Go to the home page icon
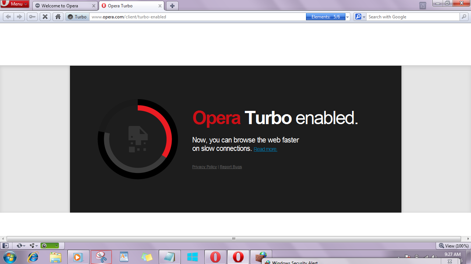Screen dimensions: 471x264 [x=58, y=17]
